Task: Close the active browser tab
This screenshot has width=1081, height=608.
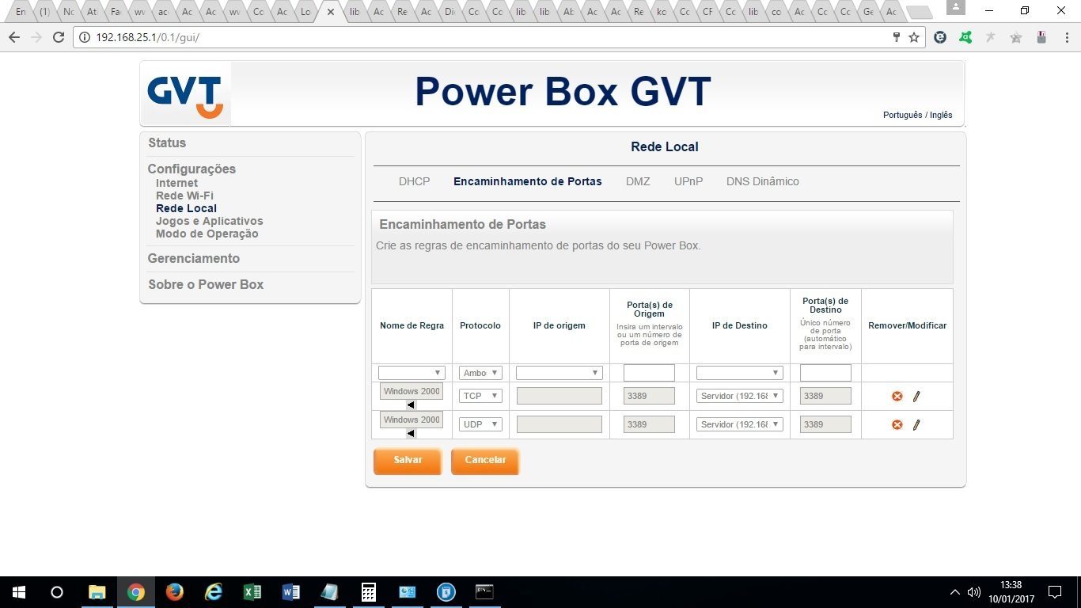Action: pyautogui.click(x=331, y=12)
